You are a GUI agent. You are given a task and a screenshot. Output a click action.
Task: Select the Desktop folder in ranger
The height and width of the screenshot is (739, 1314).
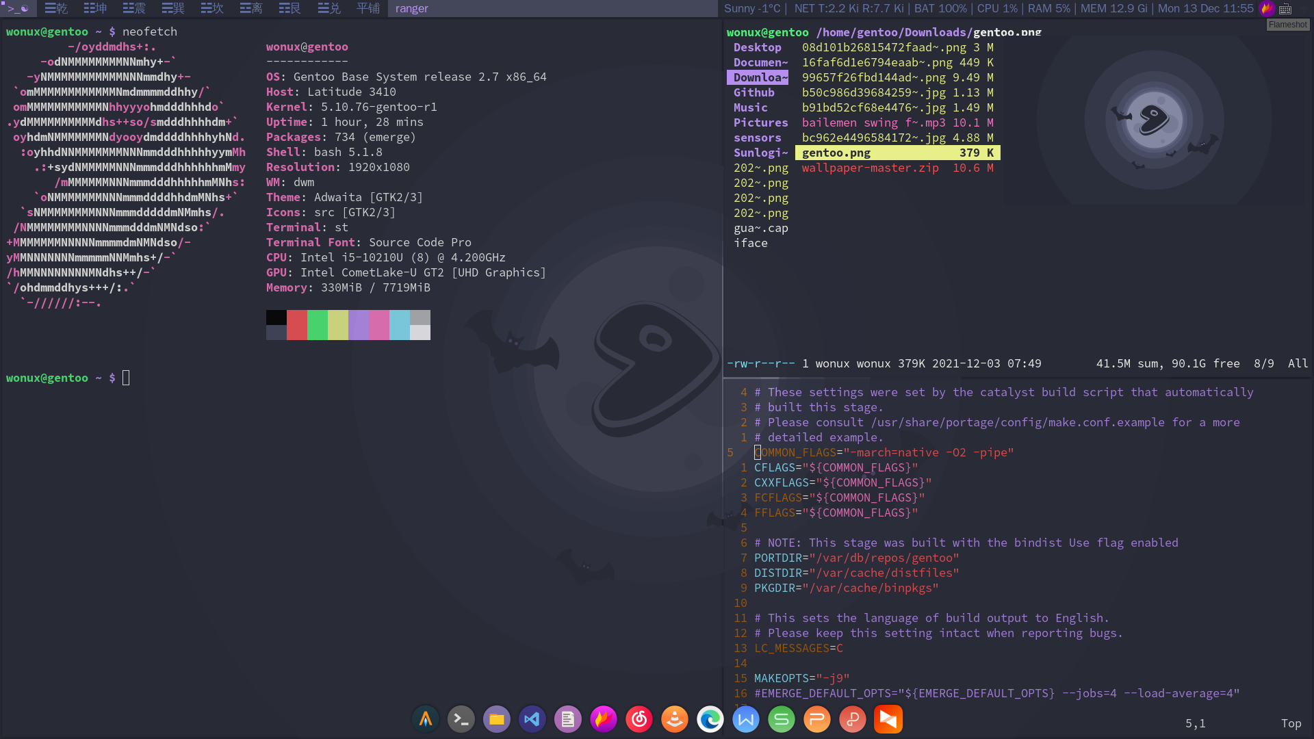tap(758, 47)
